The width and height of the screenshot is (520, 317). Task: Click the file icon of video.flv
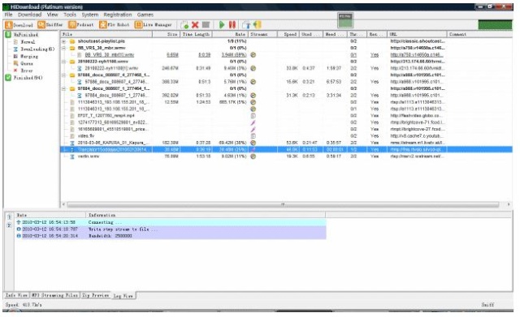tap(72, 136)
